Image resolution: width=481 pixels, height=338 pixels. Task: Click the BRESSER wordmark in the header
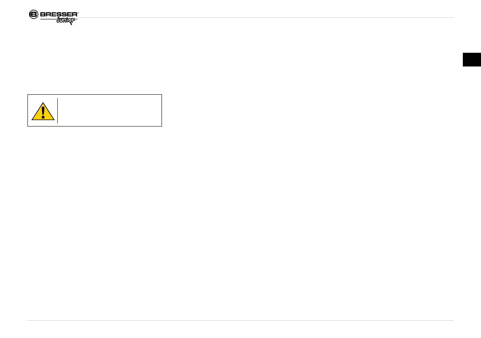(59, 15)
